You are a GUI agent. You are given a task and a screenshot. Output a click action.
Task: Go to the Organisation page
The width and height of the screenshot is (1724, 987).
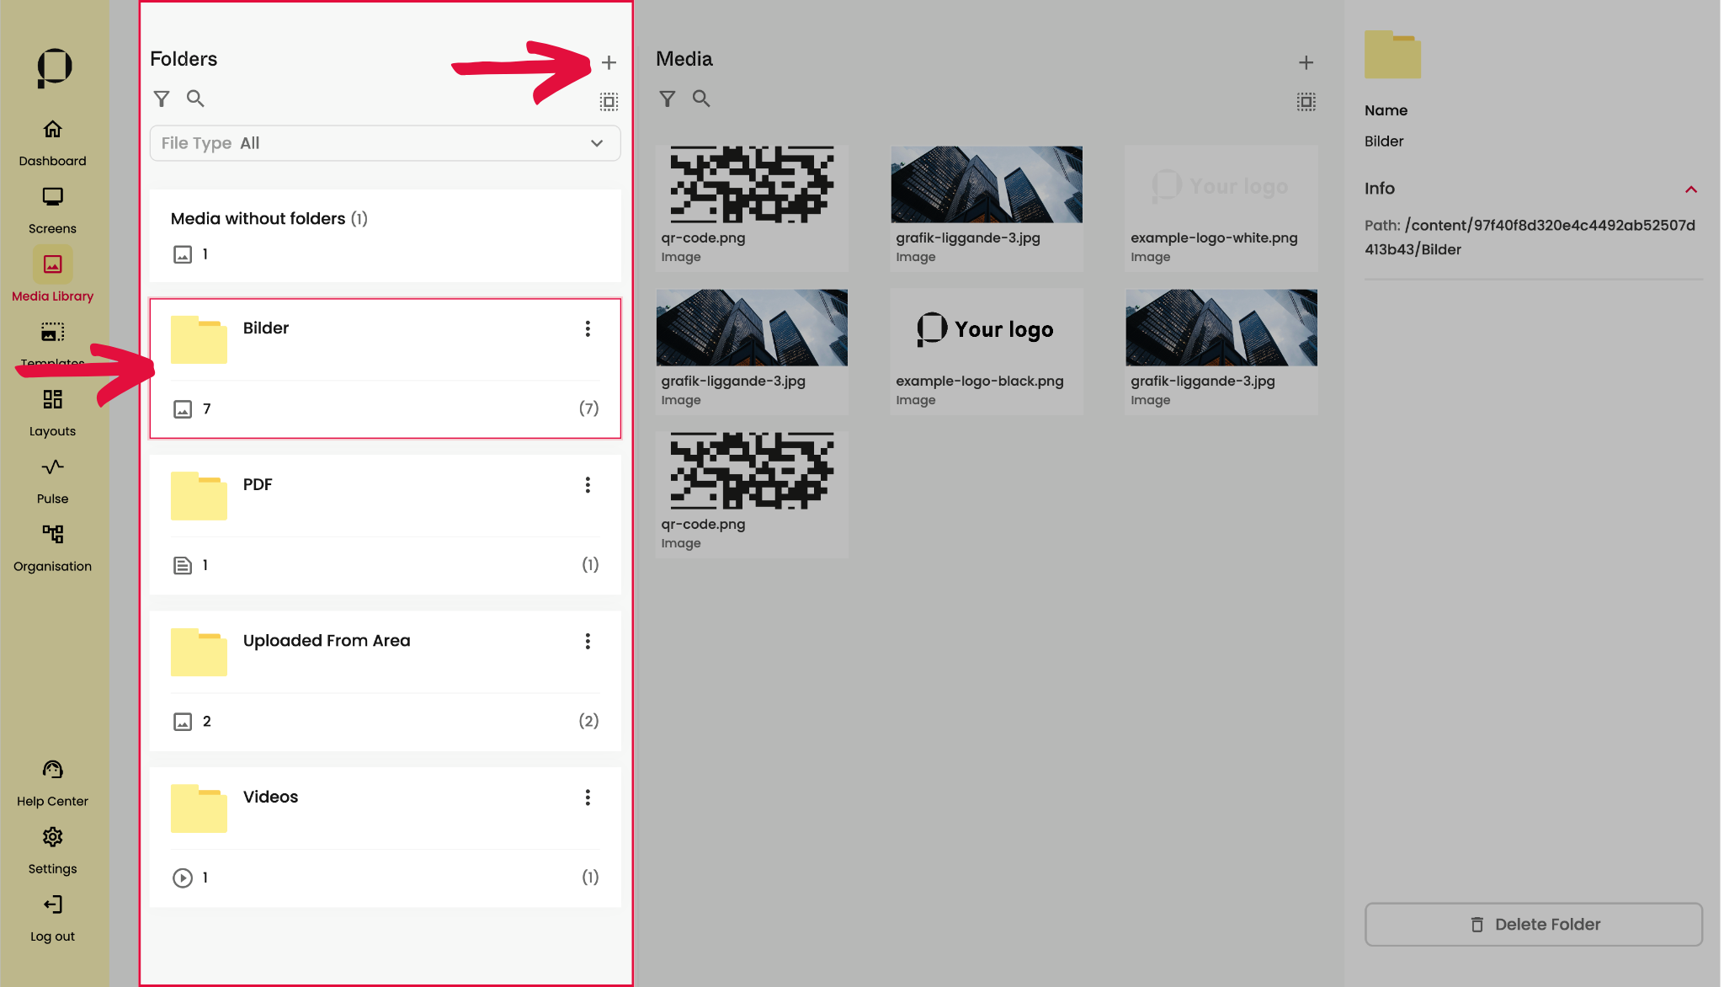(52, 547)
